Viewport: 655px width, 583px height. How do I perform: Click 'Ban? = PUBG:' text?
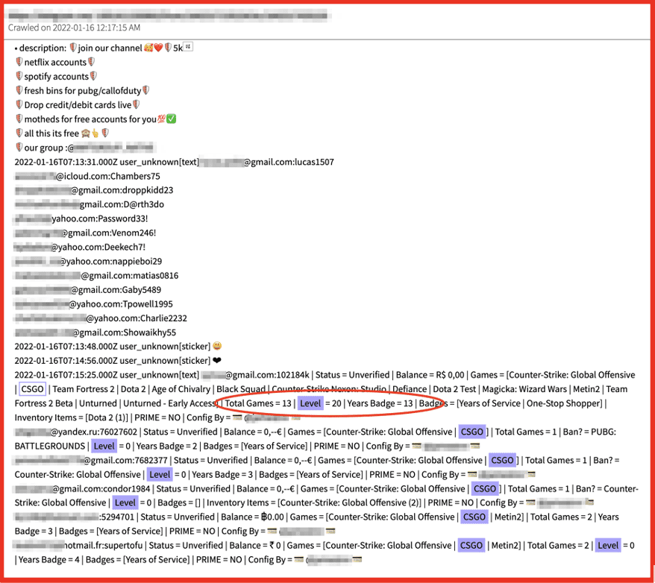point(589,432)
